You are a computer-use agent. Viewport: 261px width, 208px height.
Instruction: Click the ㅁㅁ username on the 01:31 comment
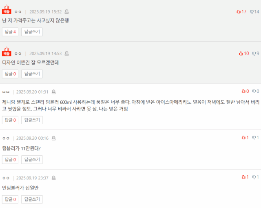pos(6,92)
